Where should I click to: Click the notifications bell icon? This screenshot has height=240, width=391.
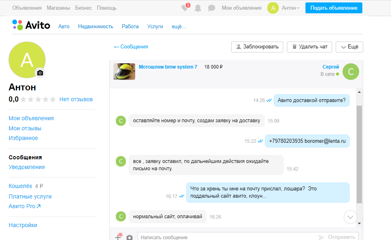click(198, 8)
